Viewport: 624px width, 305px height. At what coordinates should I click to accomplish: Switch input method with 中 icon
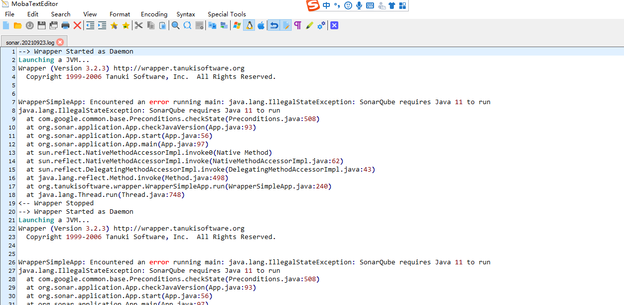click(x=325, y=5)
